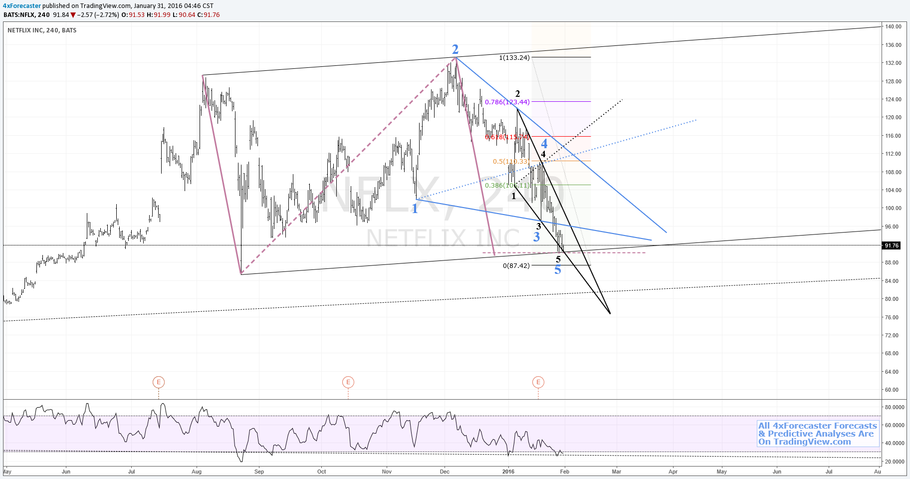Screen dimensions: 910x479
Task: Click the Dec label on time axis
Action: 445,472
